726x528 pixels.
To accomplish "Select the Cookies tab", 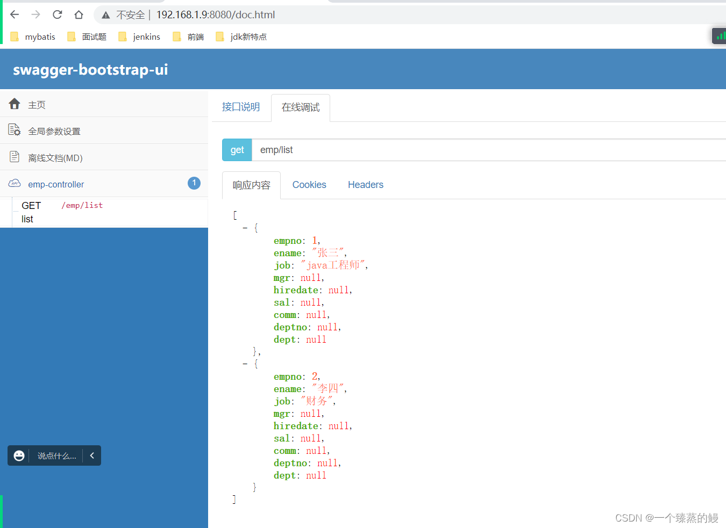I will click(x=309, y=184).
